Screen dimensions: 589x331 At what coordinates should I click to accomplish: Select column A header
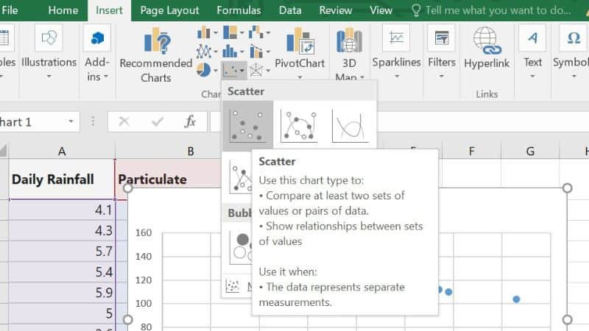coord(62,152)
